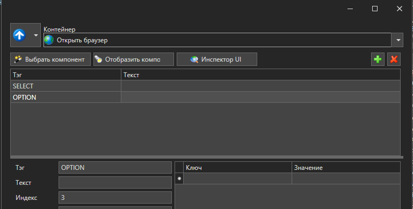
Task: Click the empty Текст input field
Action: [115, 183]
